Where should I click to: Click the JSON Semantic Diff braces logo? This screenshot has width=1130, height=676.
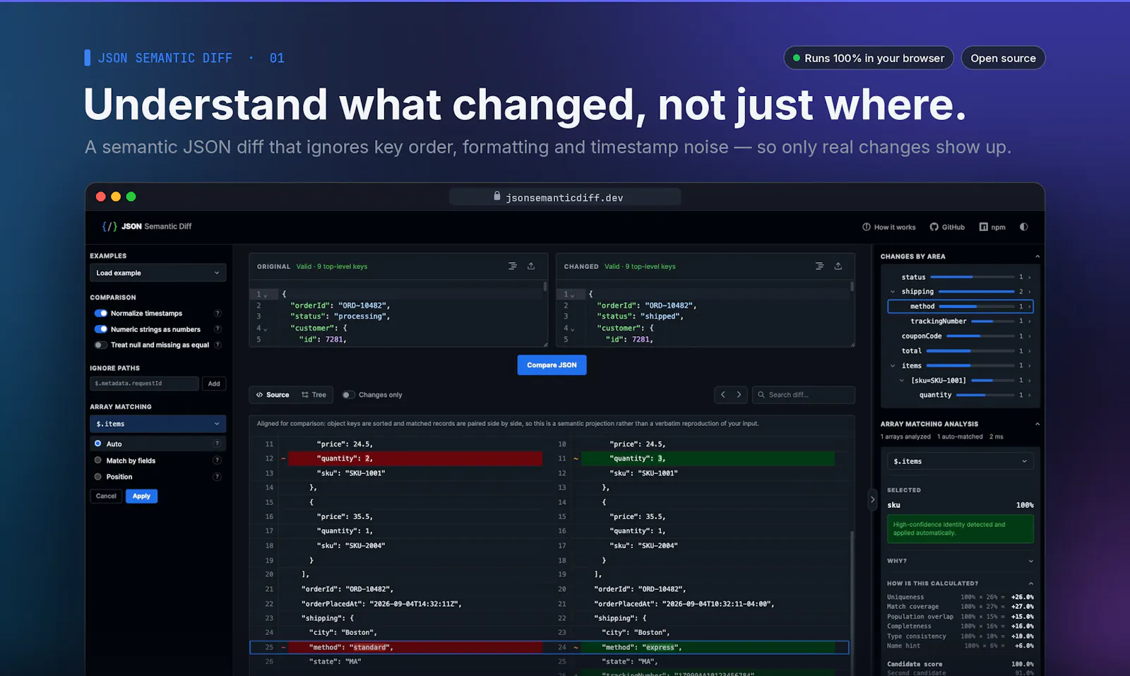tap(109, 227)
